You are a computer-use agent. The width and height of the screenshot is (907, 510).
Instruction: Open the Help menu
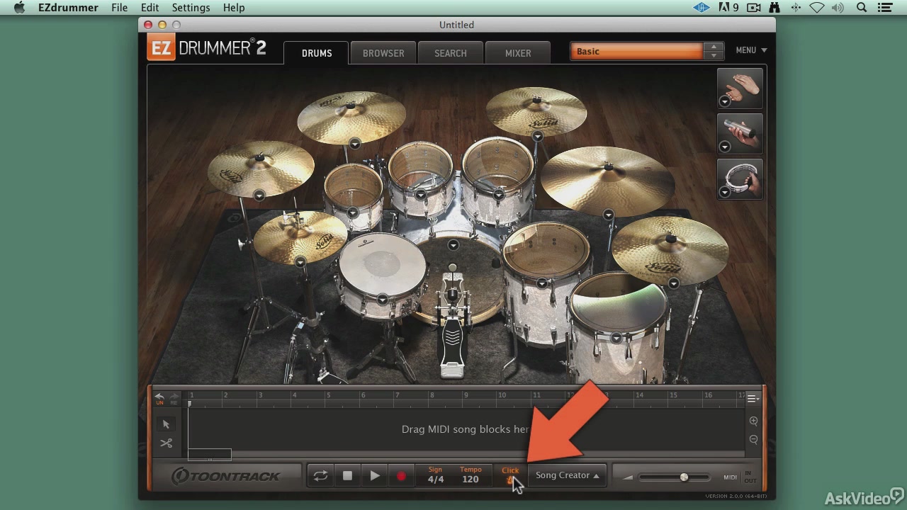click(x=234, y=8)
